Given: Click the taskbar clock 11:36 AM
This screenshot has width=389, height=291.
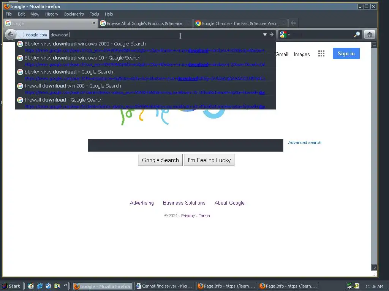Looking at the screenshot, I should coord(374,286).
